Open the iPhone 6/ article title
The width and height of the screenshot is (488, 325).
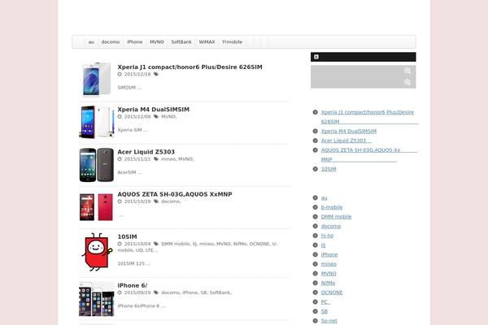click(133, 285)
